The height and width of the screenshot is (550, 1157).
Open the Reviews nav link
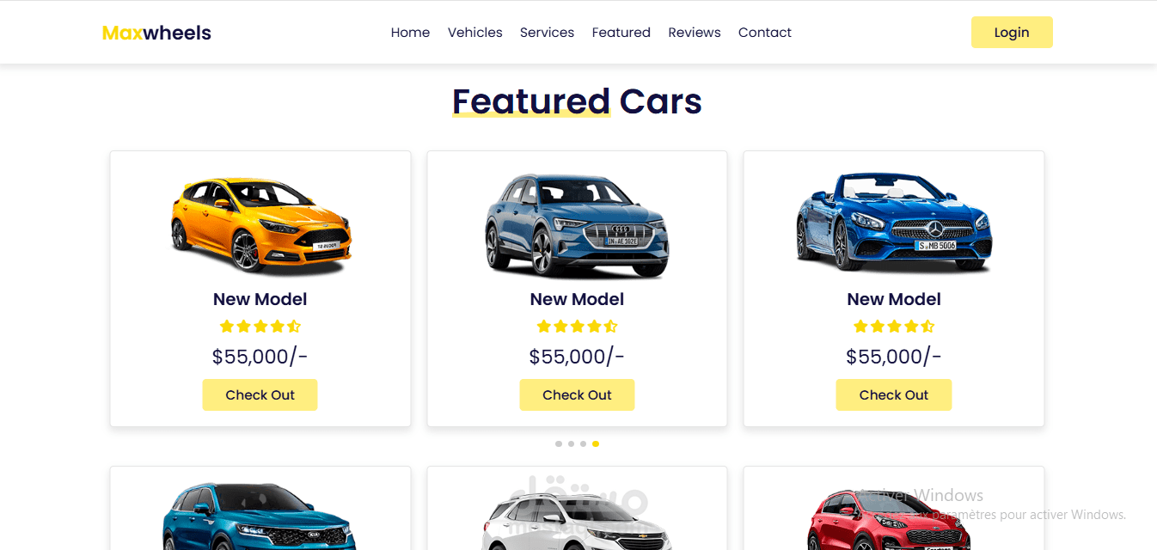694,33
